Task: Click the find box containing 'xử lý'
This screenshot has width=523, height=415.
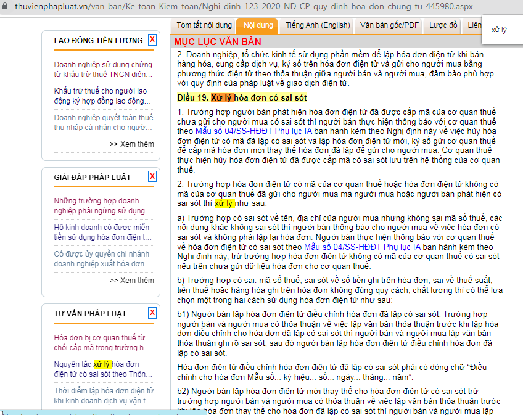Action: 499,30
